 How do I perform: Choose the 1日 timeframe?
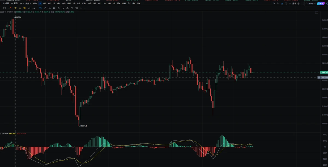coord(54,4)
